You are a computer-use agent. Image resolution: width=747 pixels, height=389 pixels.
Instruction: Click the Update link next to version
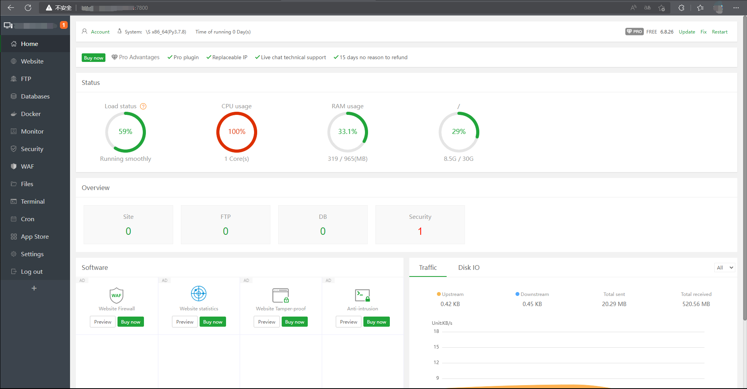point(687,32)
